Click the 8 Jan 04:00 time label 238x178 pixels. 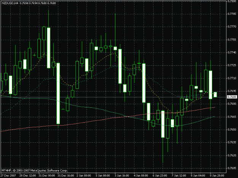click(198, 175)
